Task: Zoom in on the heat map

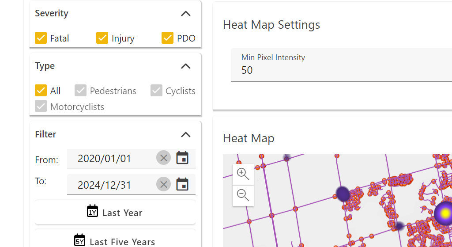Action: (x=243, y=174)
